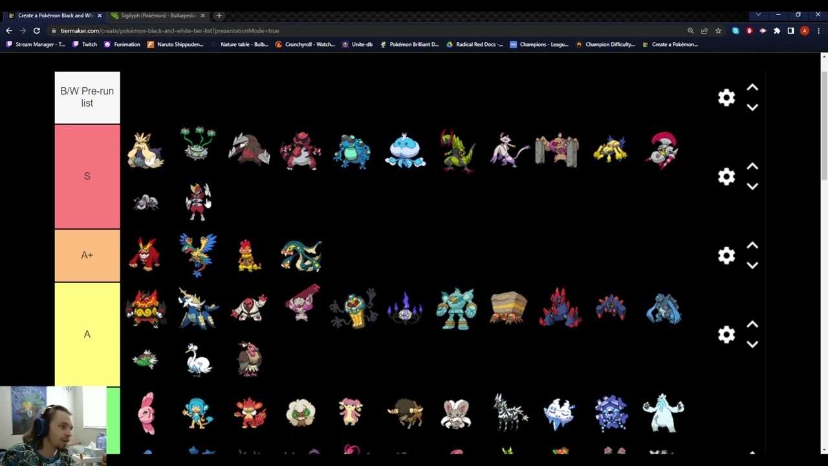Open settings gear for the S tier row
Image resolution: width=828 pixels, height=466 pixels.
(x=726, y=176)
